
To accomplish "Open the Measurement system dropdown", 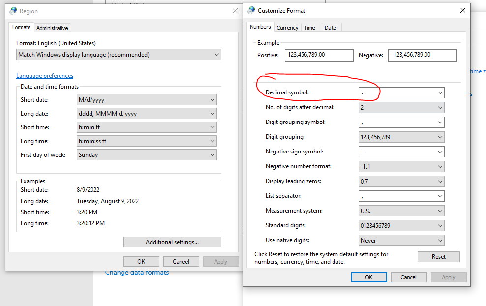I will pos(401,211).
